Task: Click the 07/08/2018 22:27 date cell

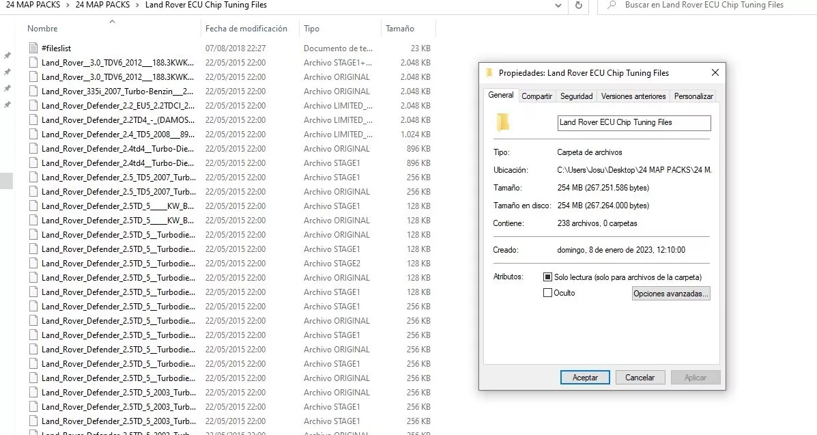Action: tap(235, 48)
